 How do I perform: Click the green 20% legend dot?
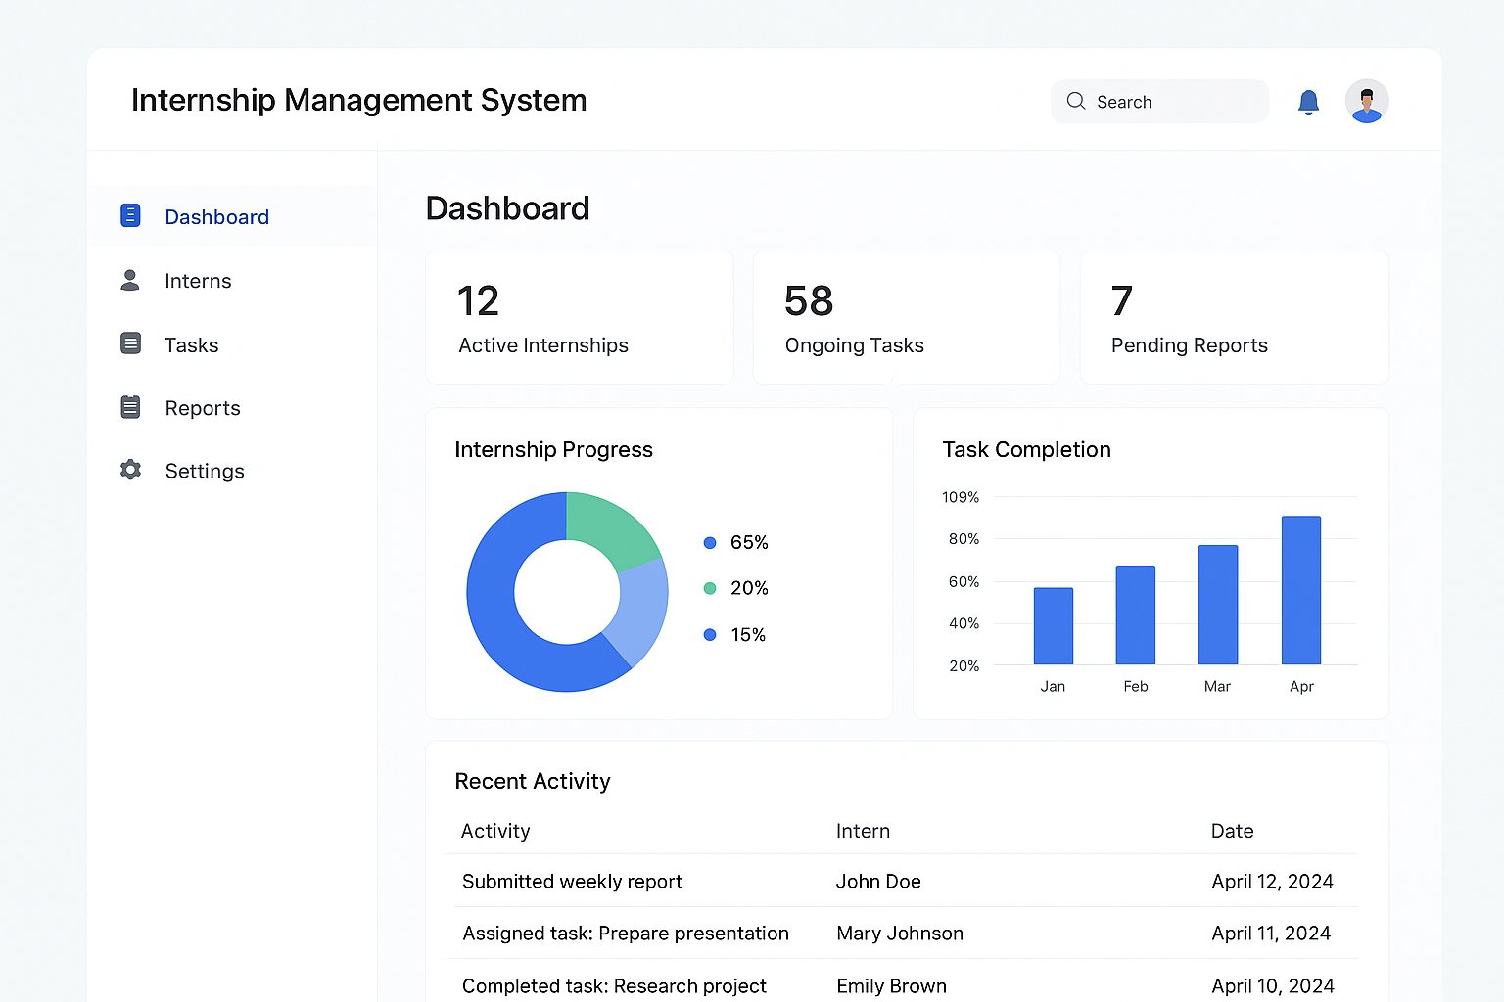click(x=709, y=588)
